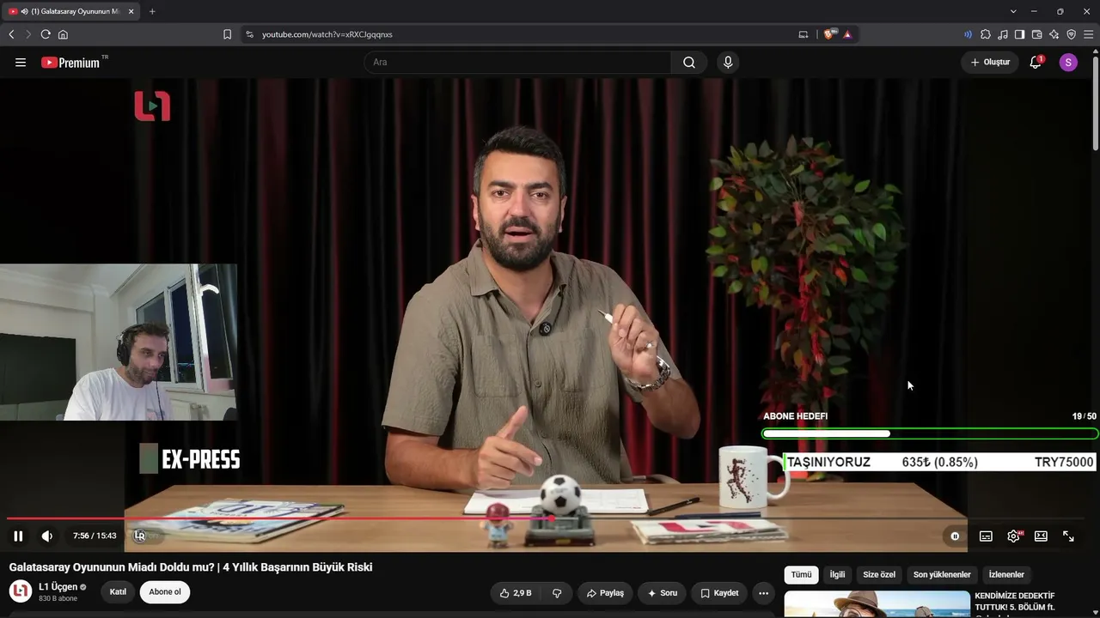Open the media control music note icon
The image size is (1100, 618).
(x=1003, y=34)
